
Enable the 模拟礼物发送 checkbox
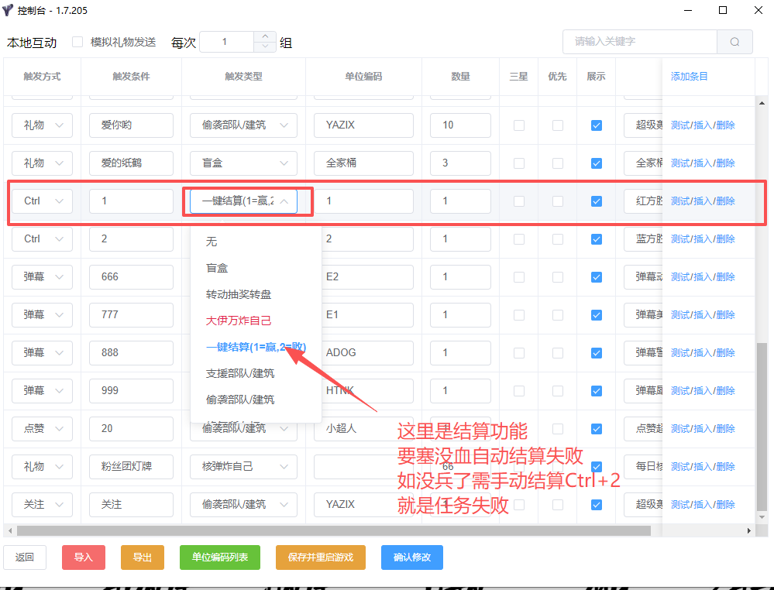click(x=77, y=42)
